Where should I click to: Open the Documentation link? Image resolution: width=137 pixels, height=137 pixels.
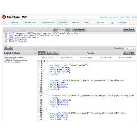click(113, 17)
